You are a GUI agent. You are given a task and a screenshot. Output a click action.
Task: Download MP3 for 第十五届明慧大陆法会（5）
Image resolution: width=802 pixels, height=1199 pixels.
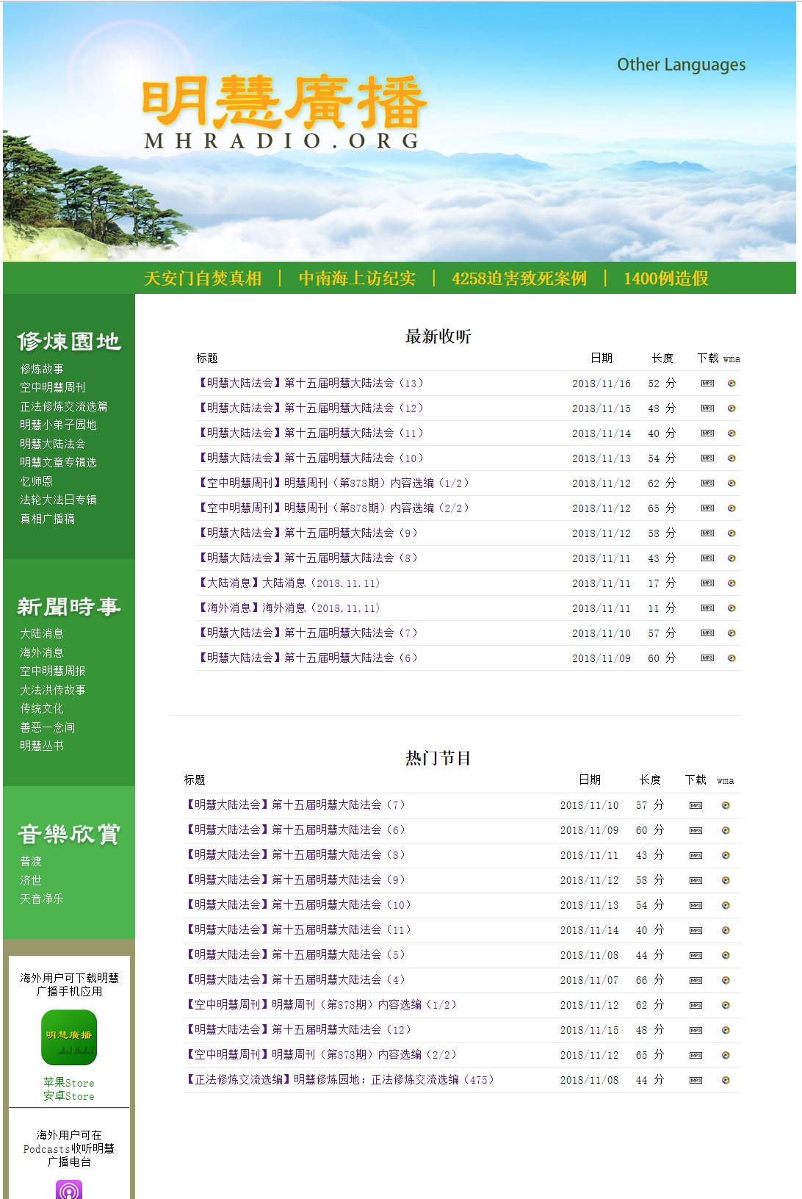(696, 955)
